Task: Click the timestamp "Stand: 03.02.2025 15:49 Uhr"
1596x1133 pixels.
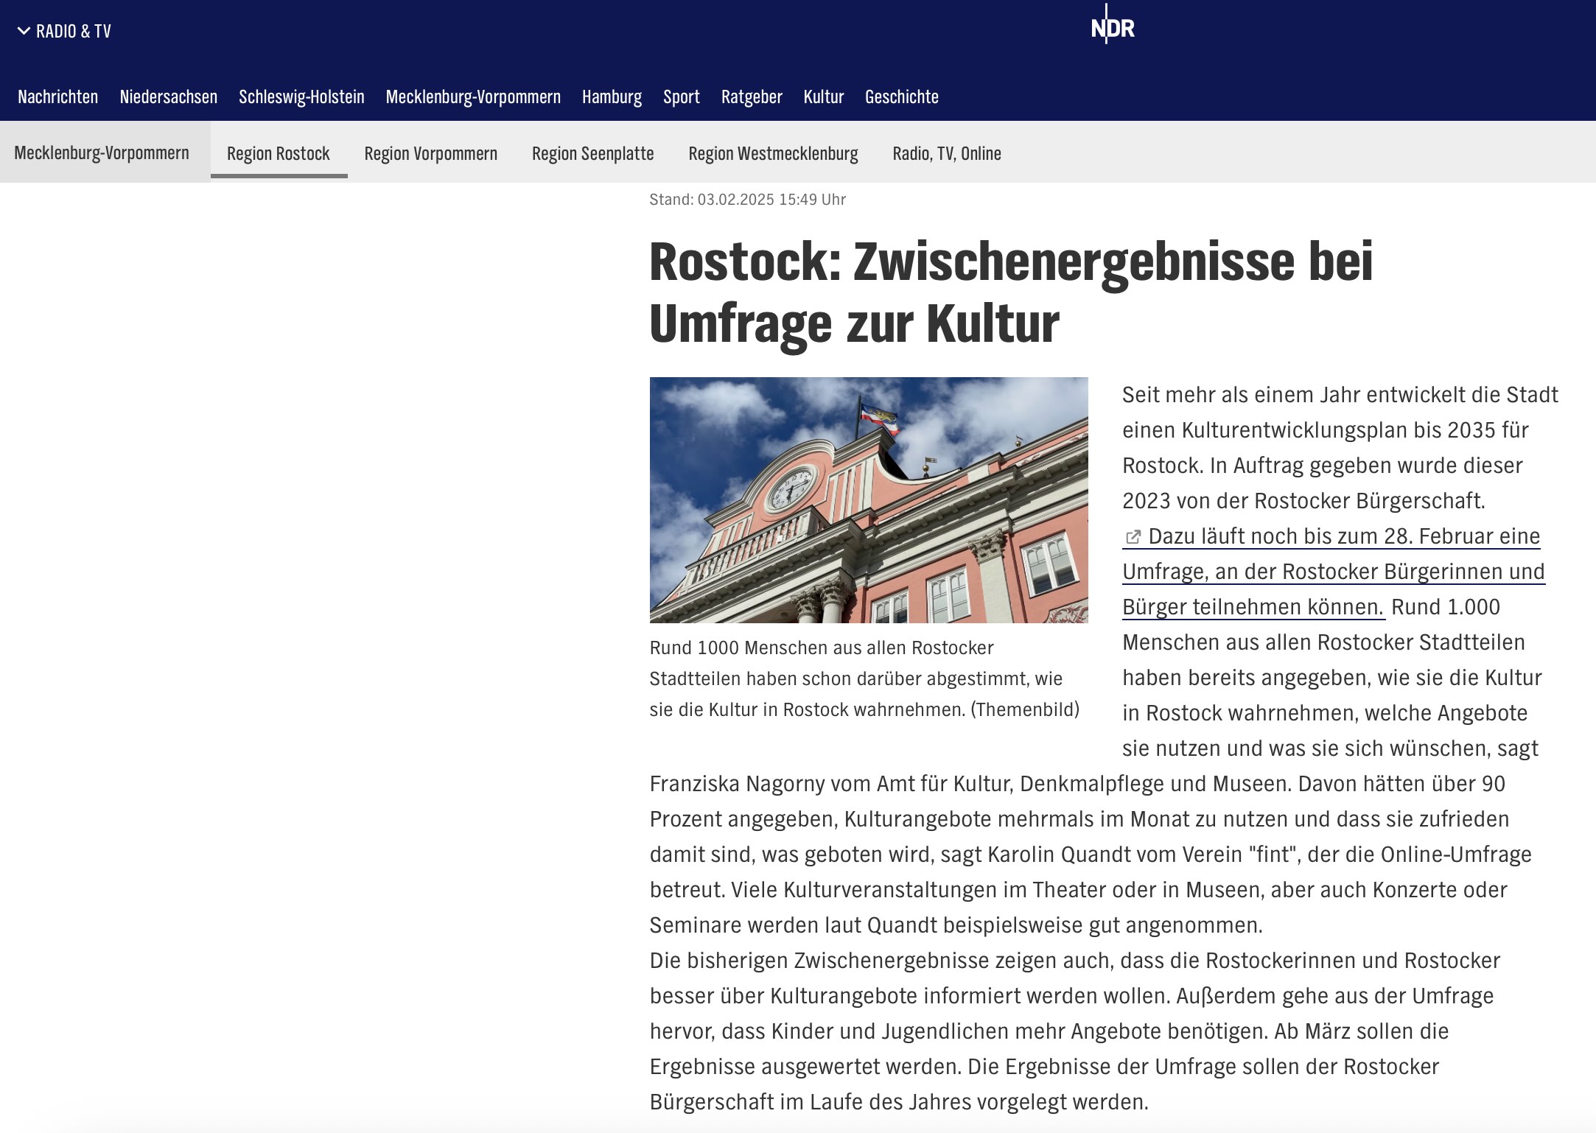Action: [x=747, y=200]
